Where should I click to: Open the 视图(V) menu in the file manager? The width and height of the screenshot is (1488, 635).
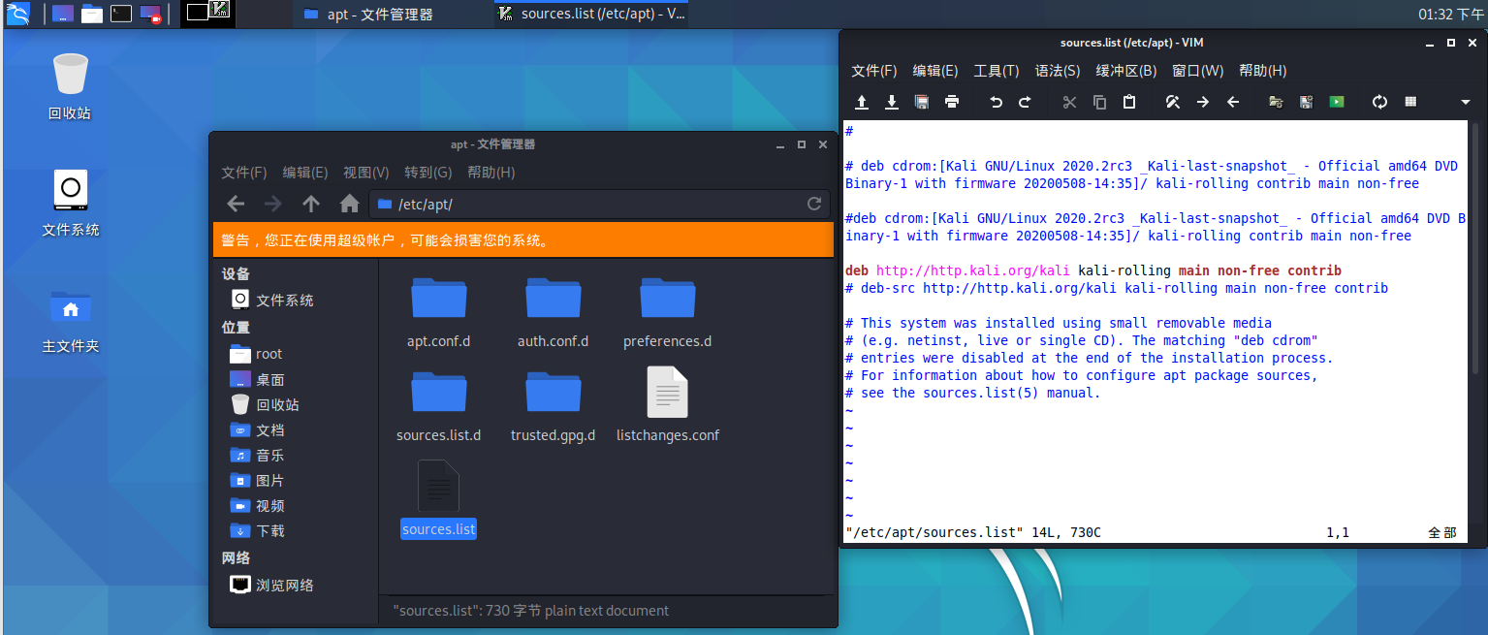[x=366, y=173]
